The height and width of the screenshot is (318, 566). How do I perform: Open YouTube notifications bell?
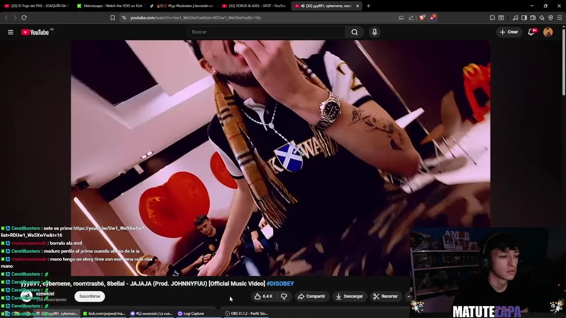(532, 32)
